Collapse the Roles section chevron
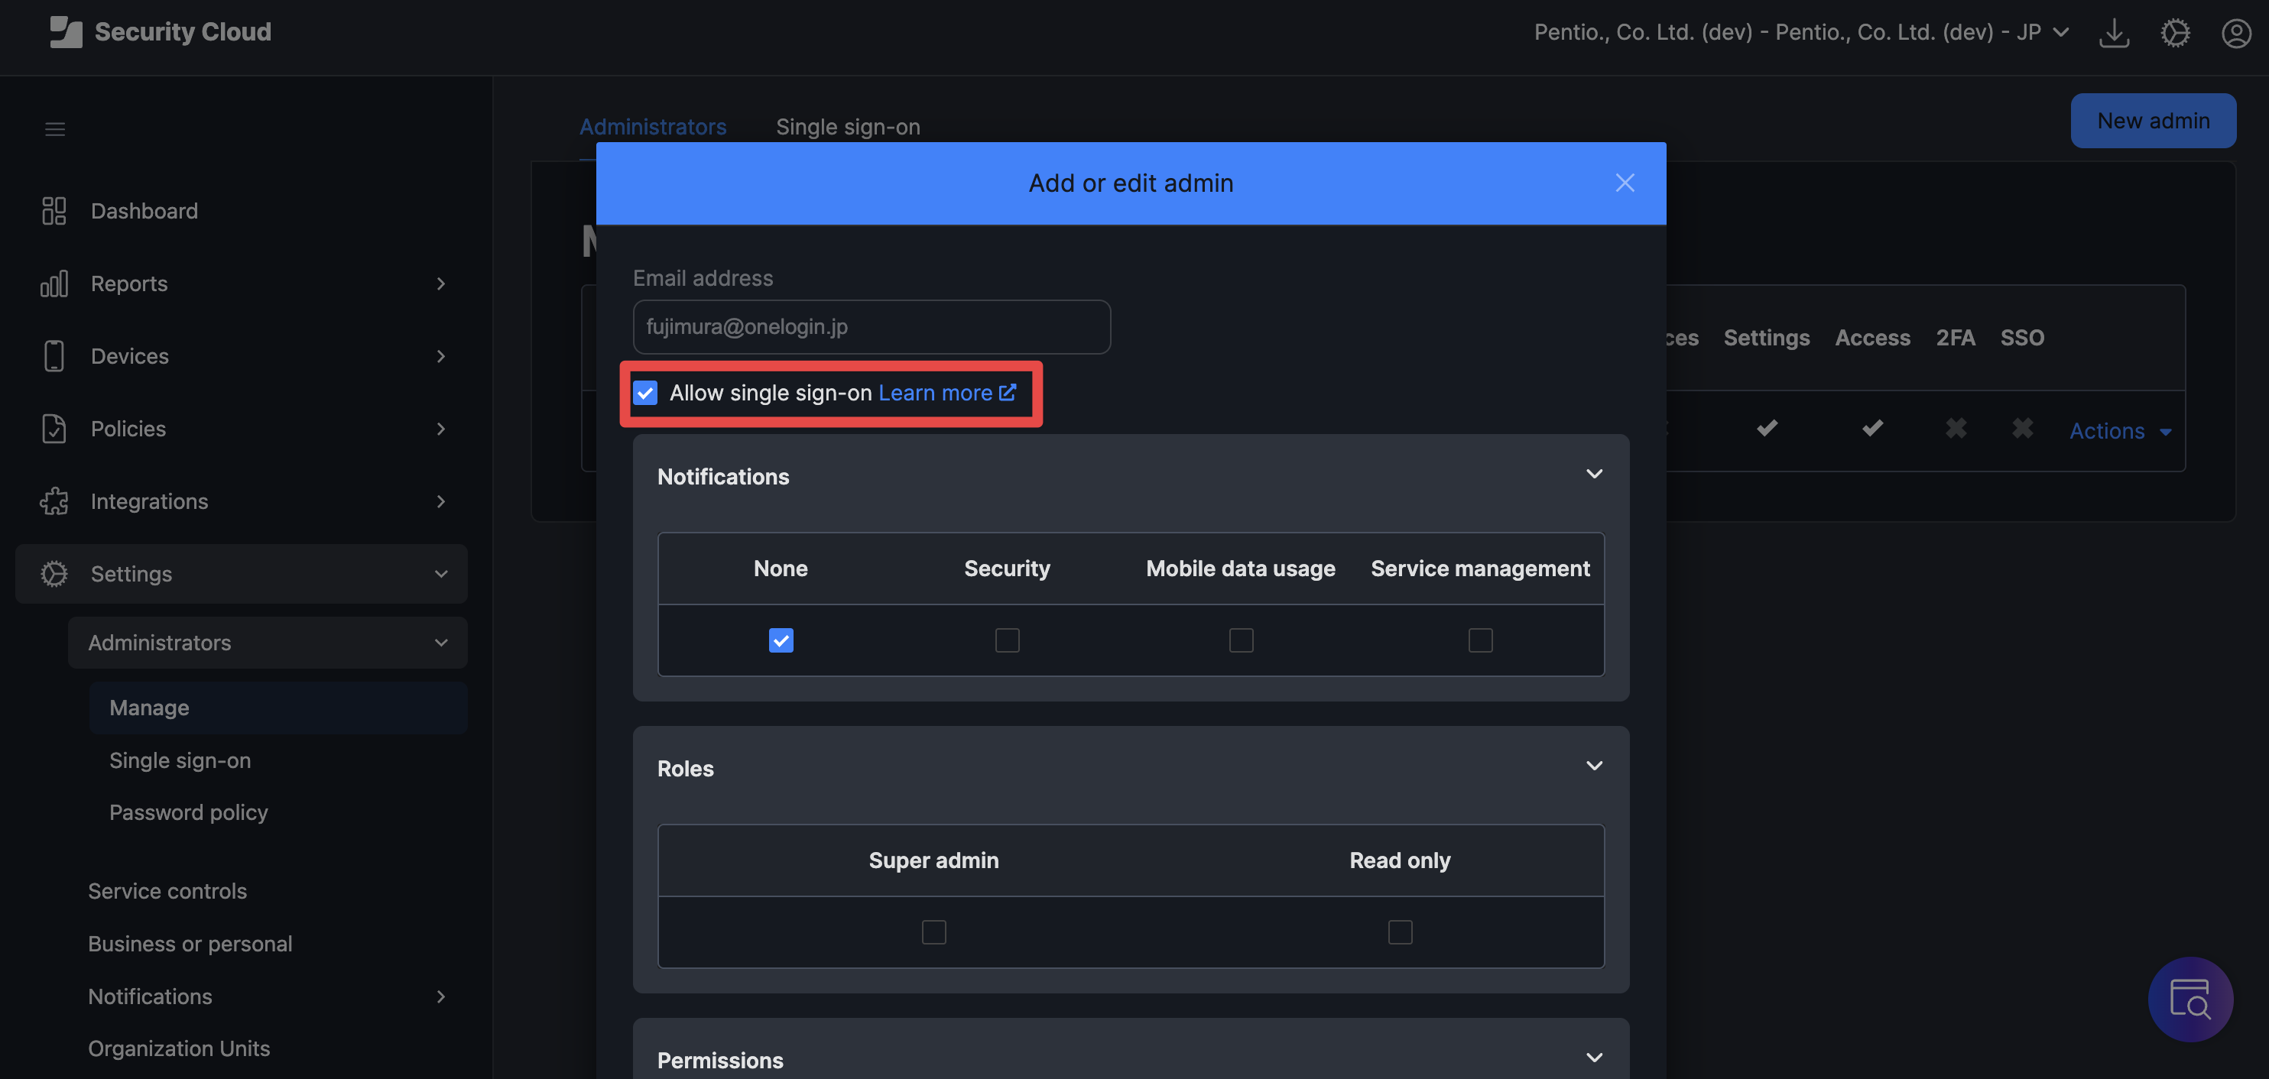2269x1079 pixels. tap(1594, 766)
